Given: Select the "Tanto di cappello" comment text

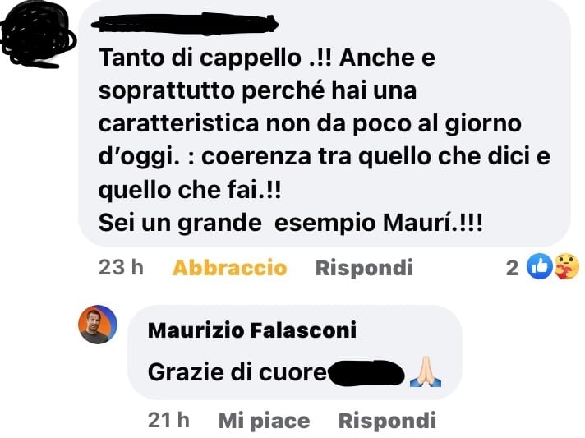Looking at the screenshot, I should pos(325,141).
